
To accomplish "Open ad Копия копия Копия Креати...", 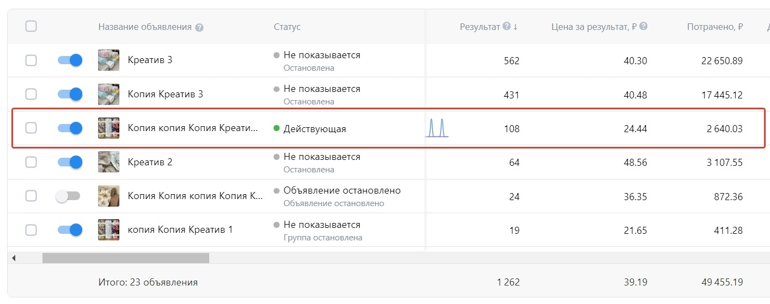I will [193, 129].
